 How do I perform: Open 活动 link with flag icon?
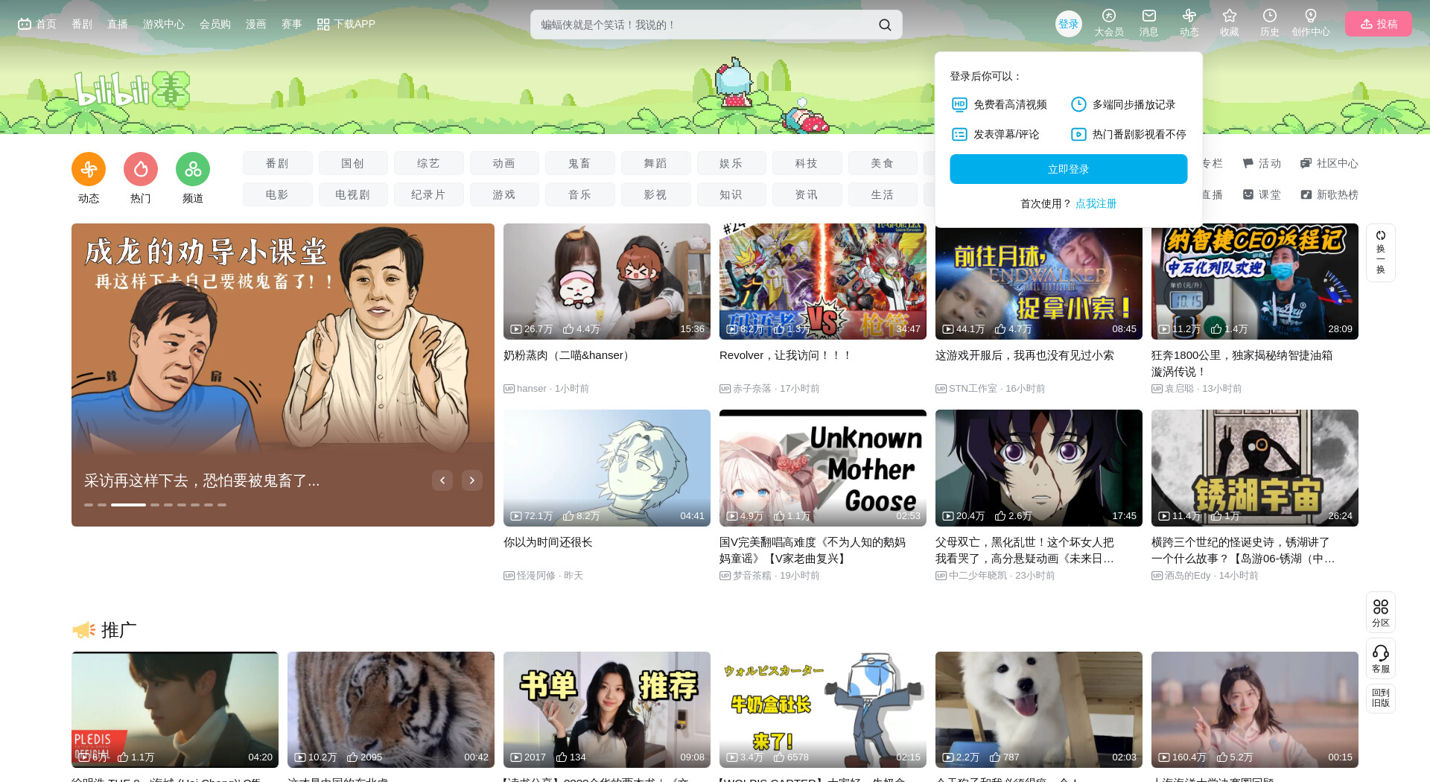[1262, 163]
